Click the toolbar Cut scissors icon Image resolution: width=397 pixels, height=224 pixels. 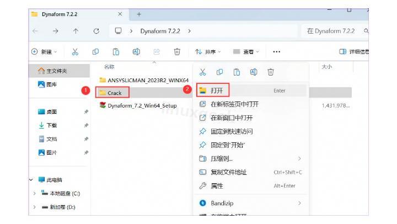pyautogui.click(x=75, y=52)
